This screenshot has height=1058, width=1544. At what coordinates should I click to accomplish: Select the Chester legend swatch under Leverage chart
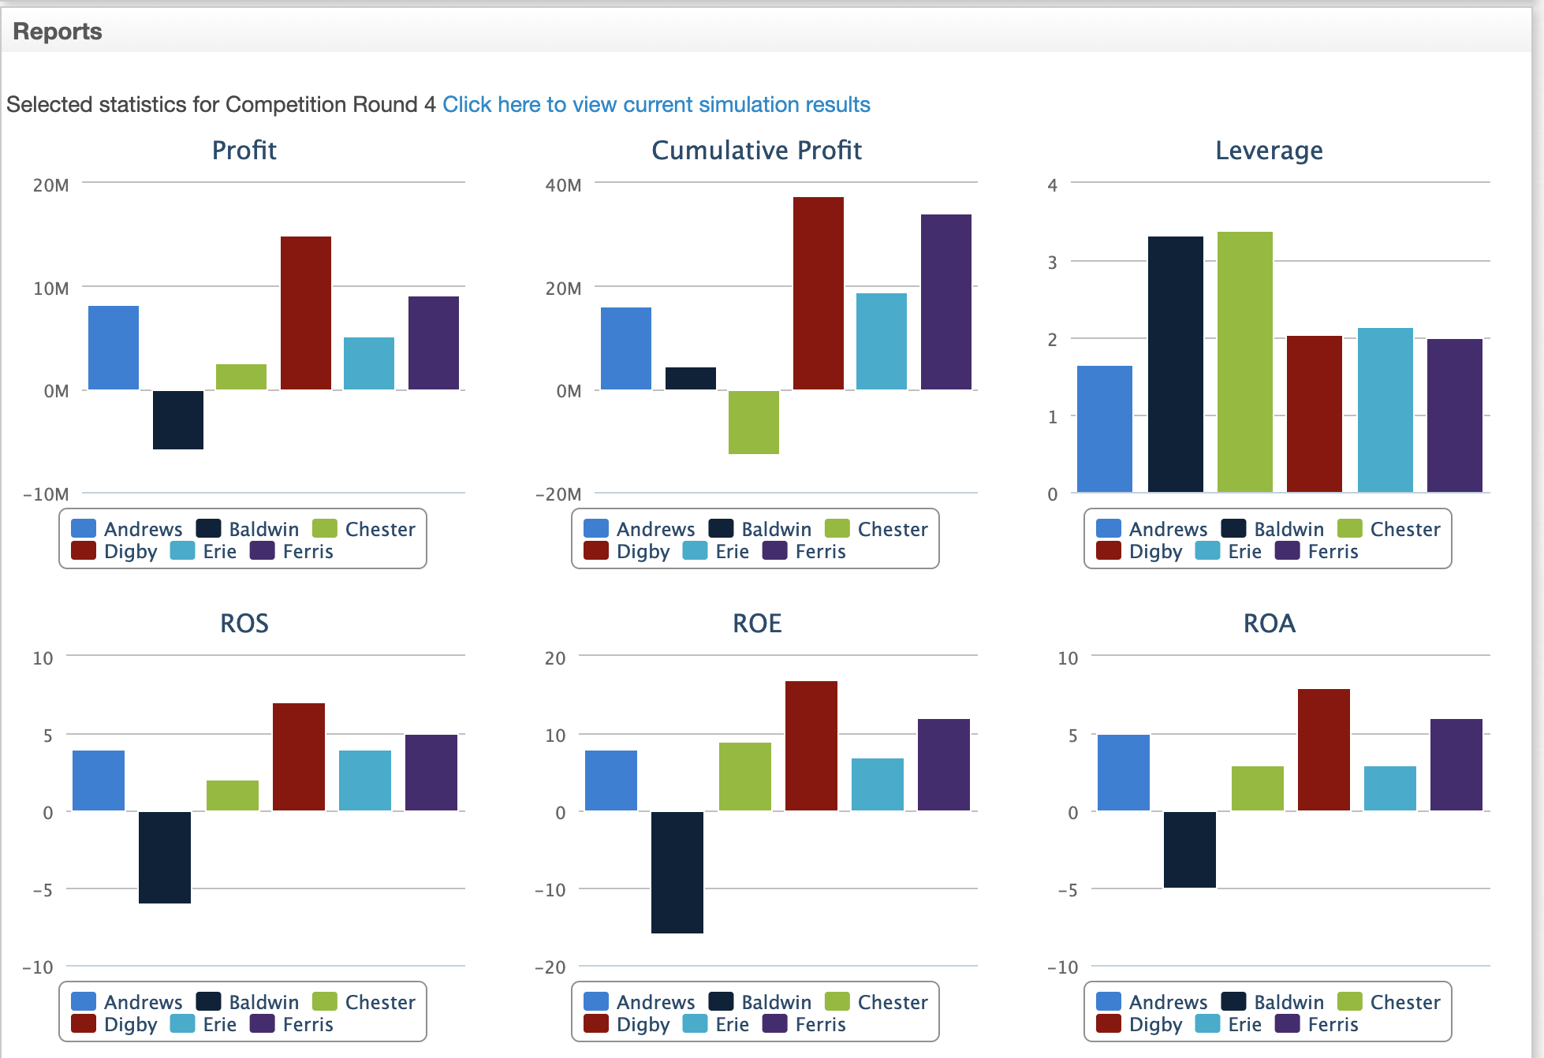[x=1351, y=529]
